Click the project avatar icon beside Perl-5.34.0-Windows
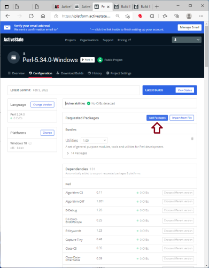Image resolution: width=209 pixels, height=268 pixels. pos(13,57)
